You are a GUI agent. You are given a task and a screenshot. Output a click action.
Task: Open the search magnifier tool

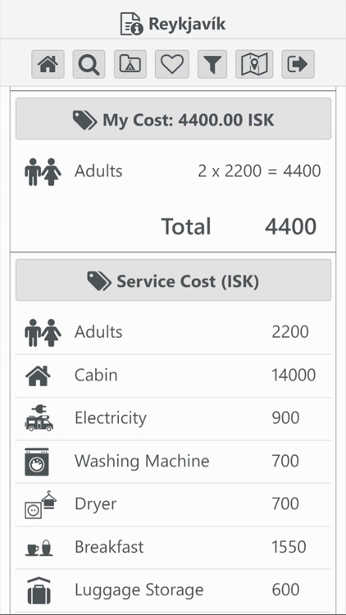[89, 64]
